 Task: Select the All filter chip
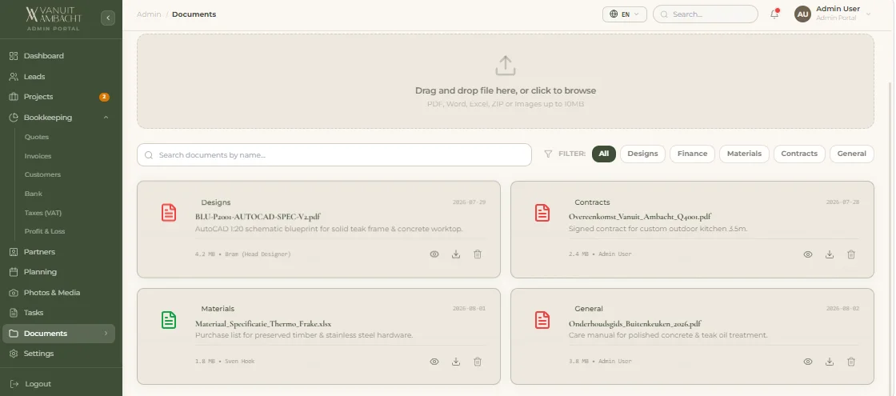pos(604,154)
